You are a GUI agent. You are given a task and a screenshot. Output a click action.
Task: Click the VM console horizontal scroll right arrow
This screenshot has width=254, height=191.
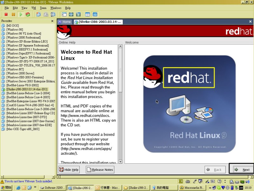click(x=252, y=177)
